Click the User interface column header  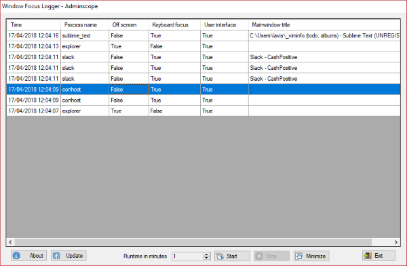pos(225,24)
